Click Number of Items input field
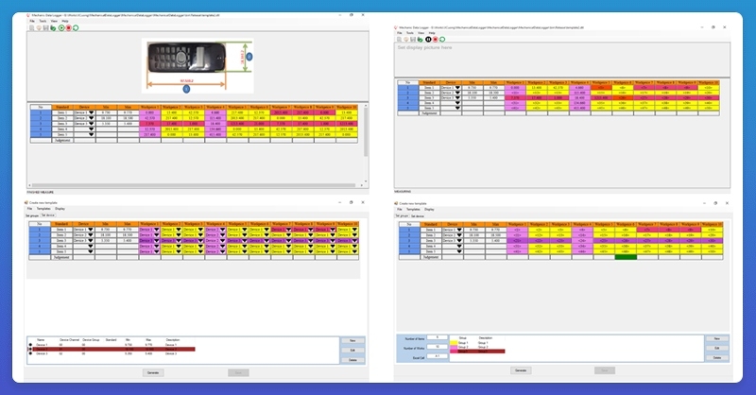Viewport: 756px width, 395px height. coord(437,337)
